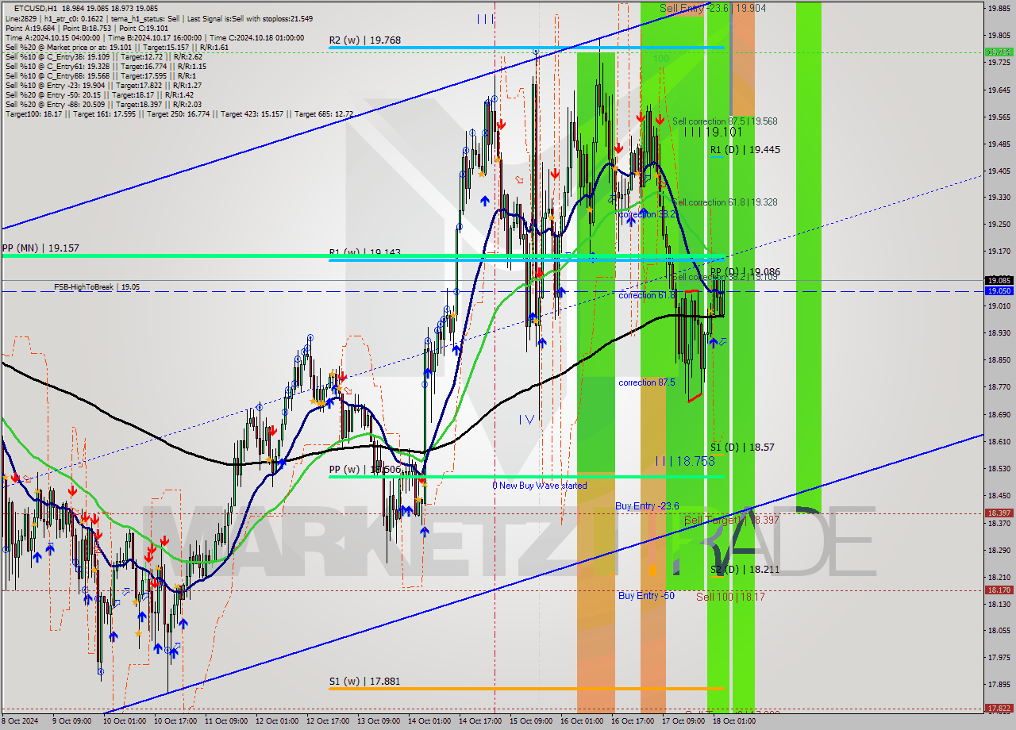This screenshot has height=730, width=1016.
Task: Click the red 17.822 price tag on axis
Action: point(999,708)
